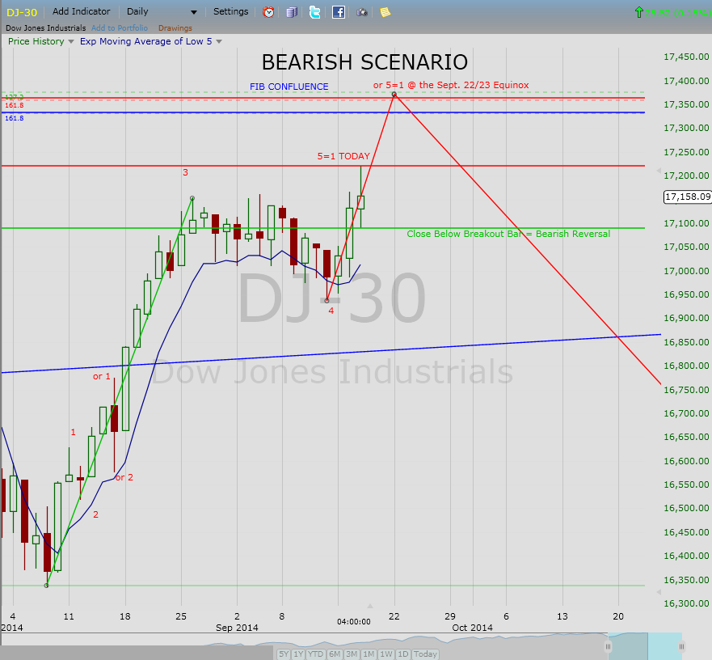Select the Today time range button
This screenshot has width=712, height=660.
tap(425, 654)
